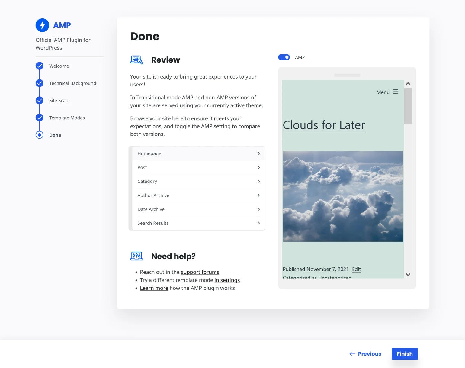The width and height of the screenshot is (465, 368).
Task: Click the Welcome step checkmark icon
Action: click(x=40, y=66)
